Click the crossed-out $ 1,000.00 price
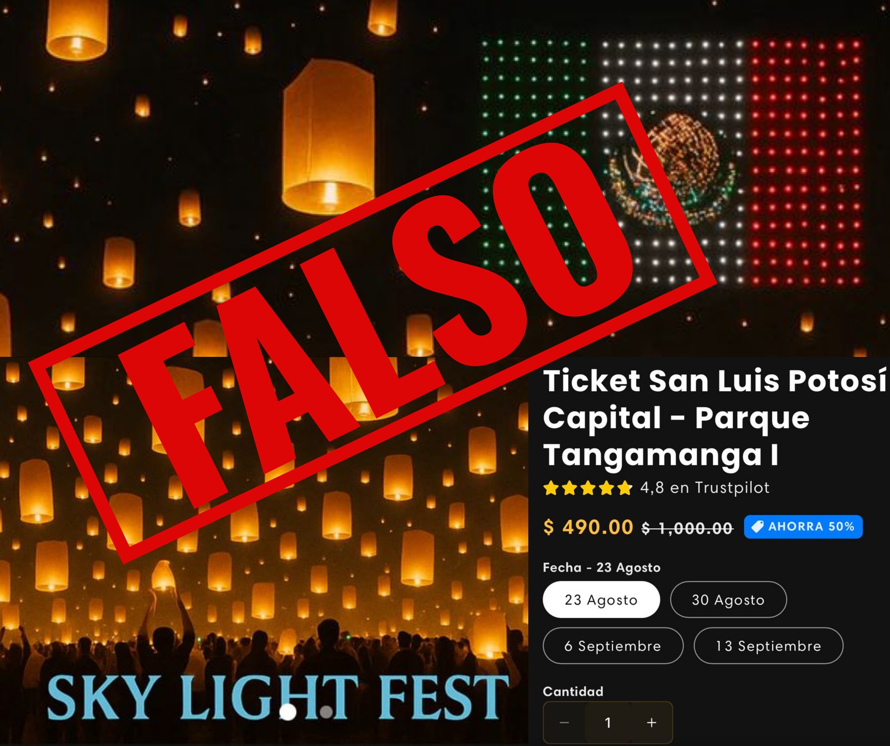 [x=687, y=528]
